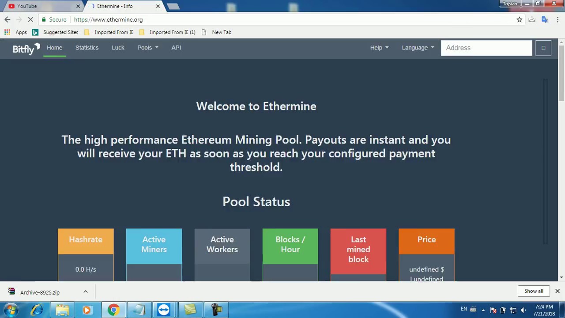Image resolution: width=565 pixels, height=318 pixels.
Task: Open the API page
Action: [176, 48]
